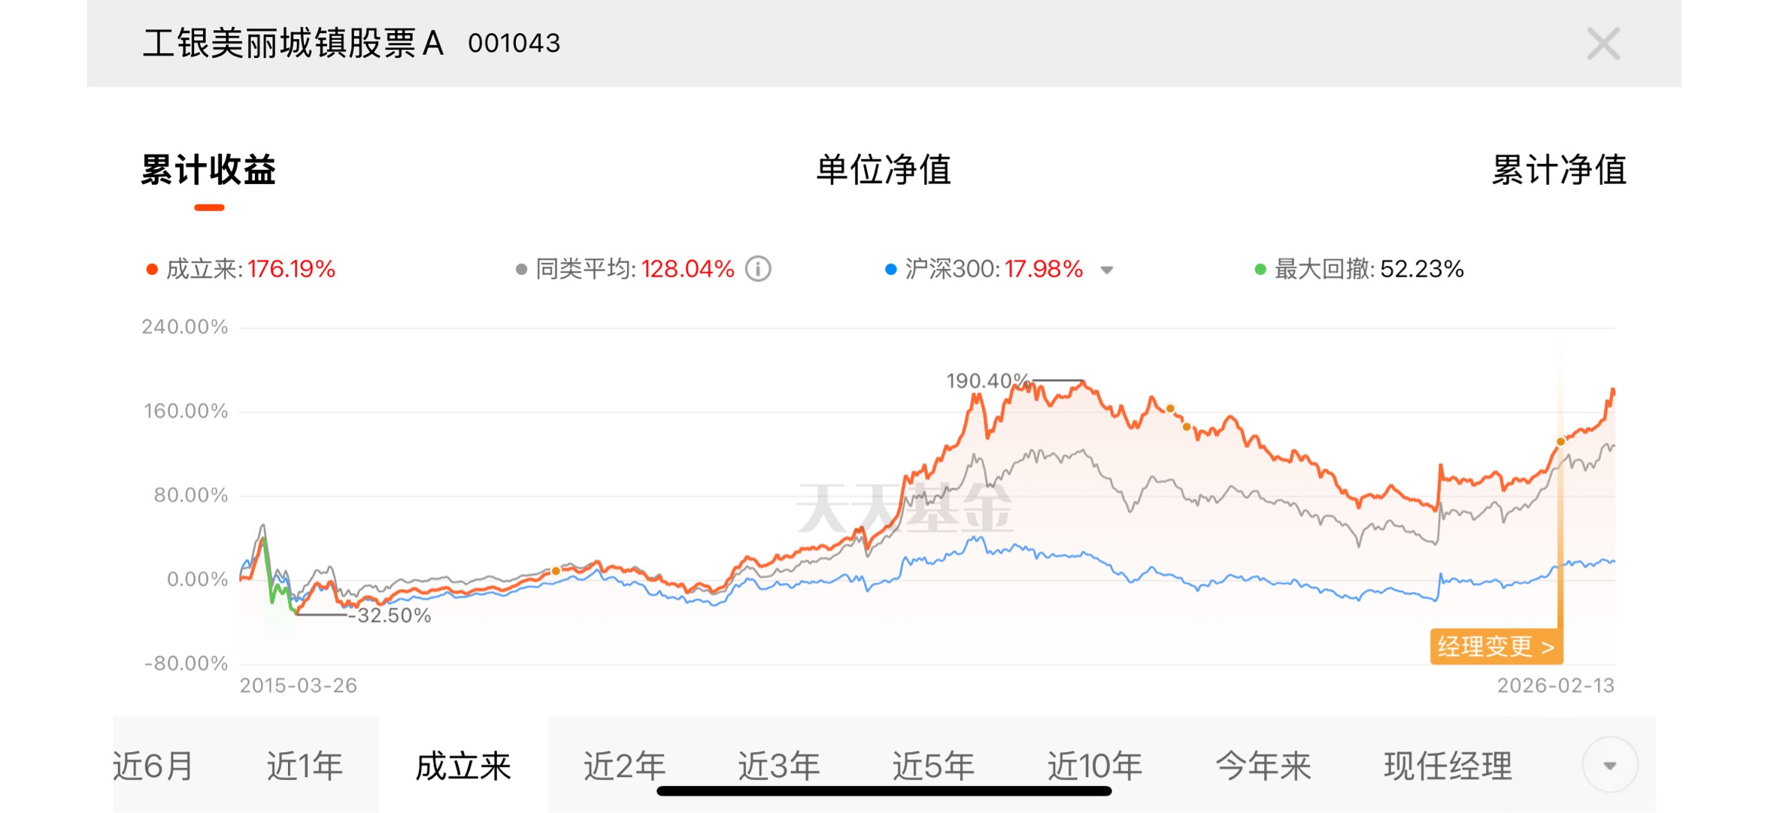Toggle the 成立来 orange series legend dot
Image resolution: width=1768 pixels, height=813 pixels.
(x=152, y=270)
